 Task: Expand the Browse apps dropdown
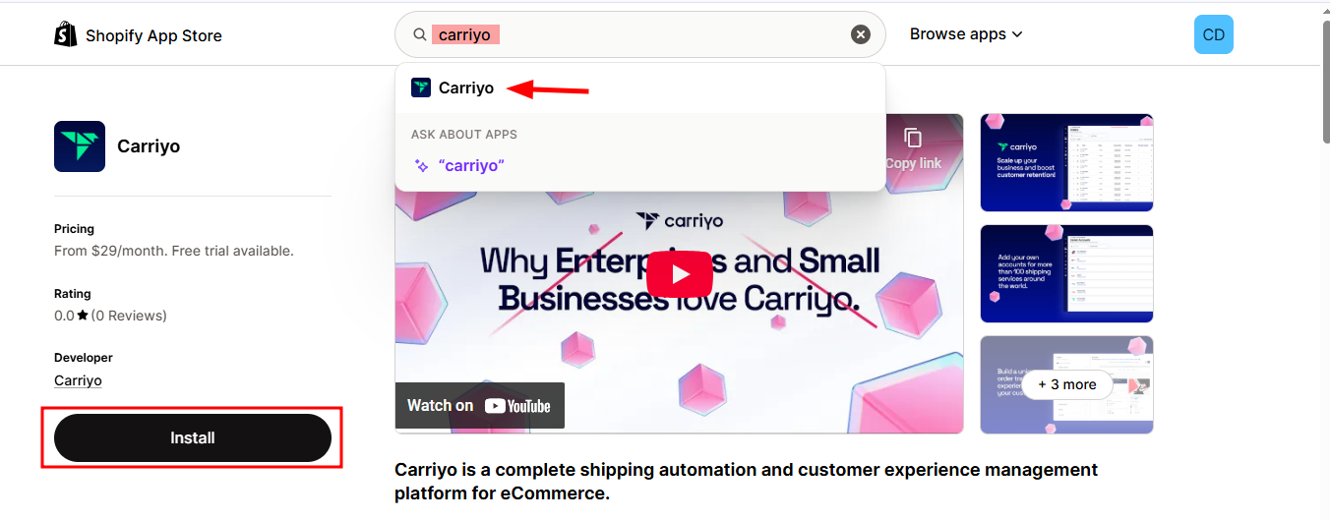coord(966,34)
